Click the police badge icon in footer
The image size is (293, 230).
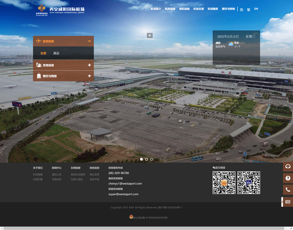[x=131, y=217]
